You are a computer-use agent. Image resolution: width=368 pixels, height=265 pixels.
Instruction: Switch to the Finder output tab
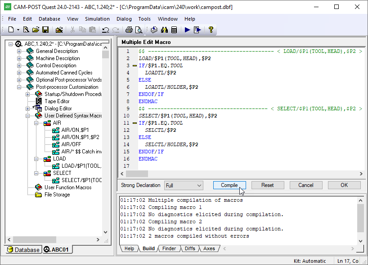(169, 248)
